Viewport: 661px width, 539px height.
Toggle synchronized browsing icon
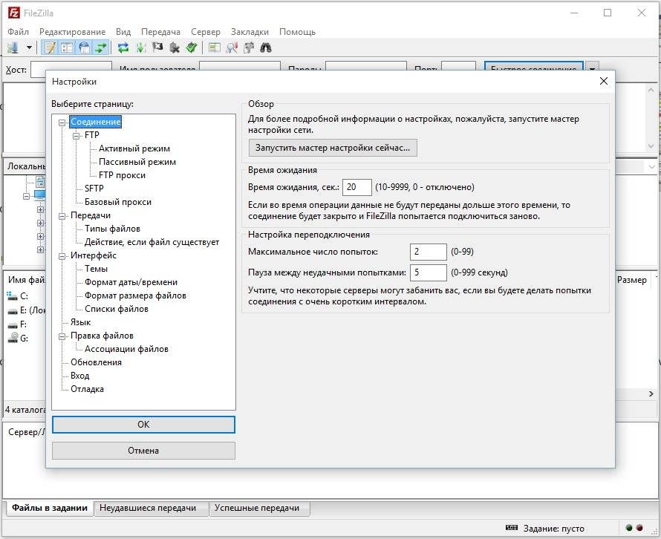tap(249, 48)
